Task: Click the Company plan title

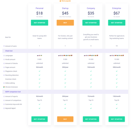Action: coord(91,8)
